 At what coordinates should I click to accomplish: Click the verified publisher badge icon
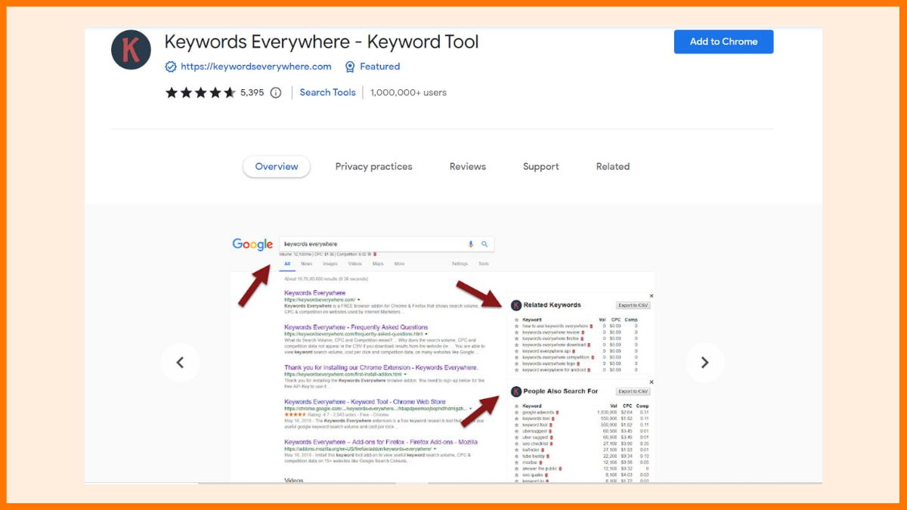pyautogui.click(x=171, y=66)
